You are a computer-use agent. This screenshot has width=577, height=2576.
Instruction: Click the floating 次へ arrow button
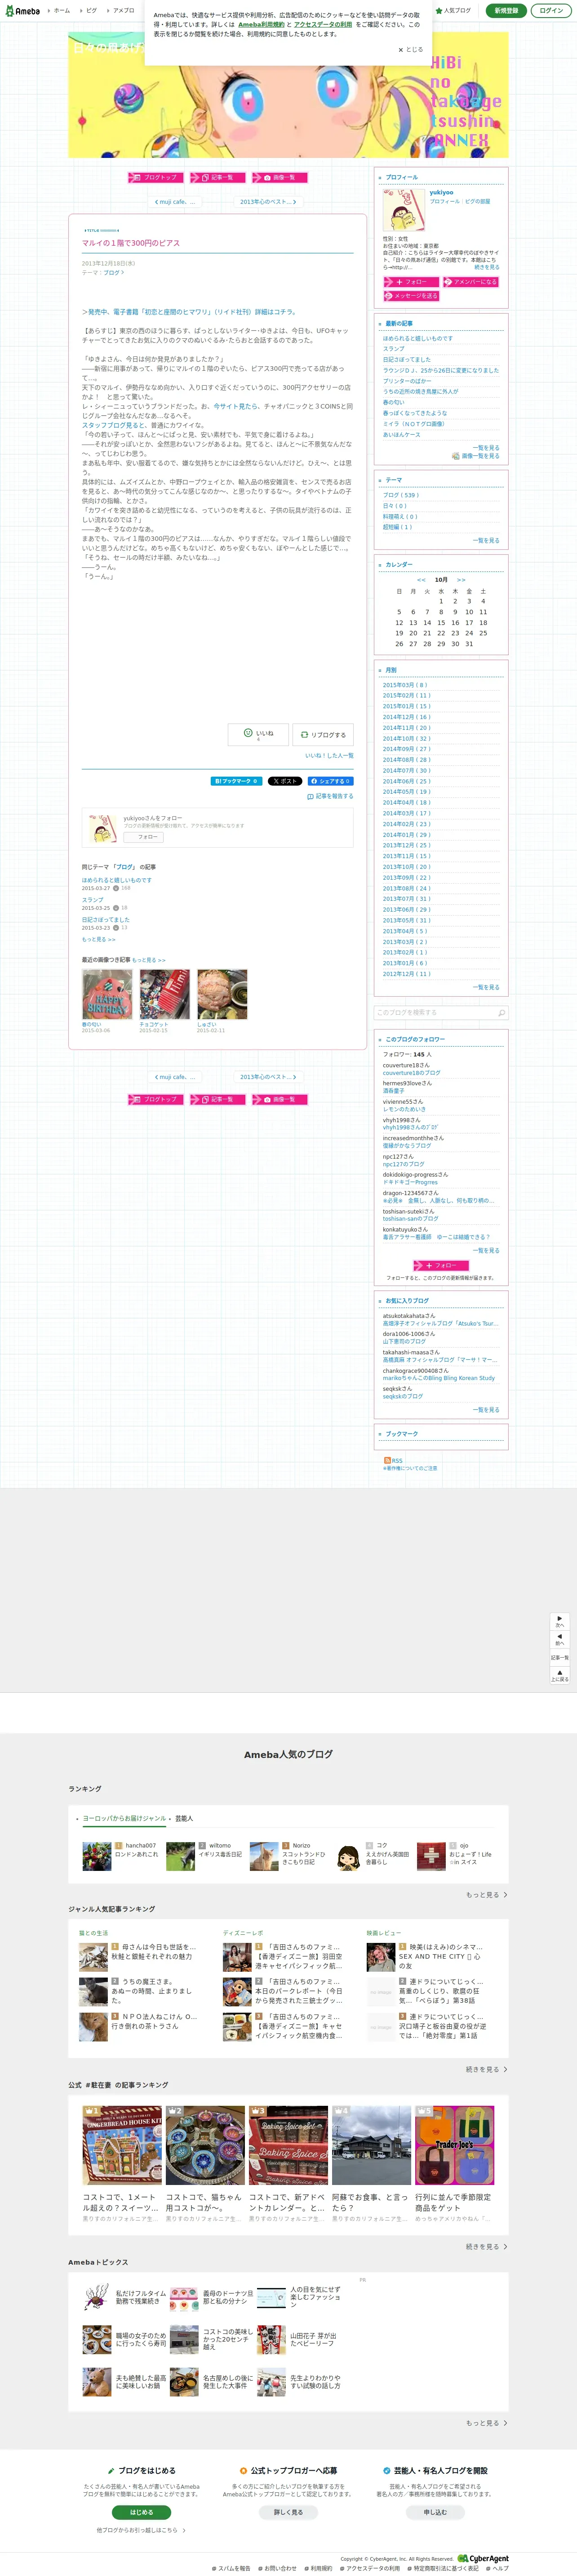pos(560,1621)
